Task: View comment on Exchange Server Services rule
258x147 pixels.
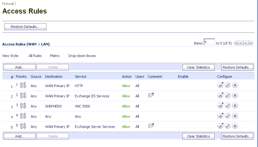Action: pyautogui.click(x=151, y=126)
